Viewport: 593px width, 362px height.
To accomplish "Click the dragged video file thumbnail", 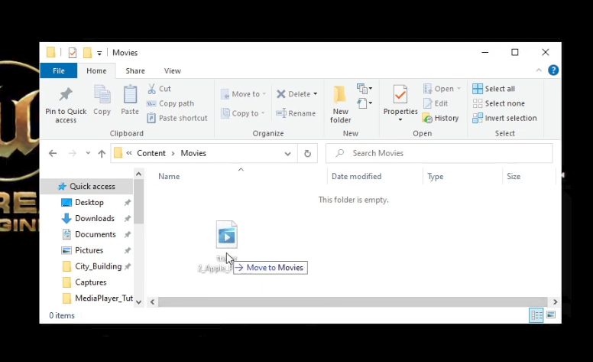I will point(226,235).
